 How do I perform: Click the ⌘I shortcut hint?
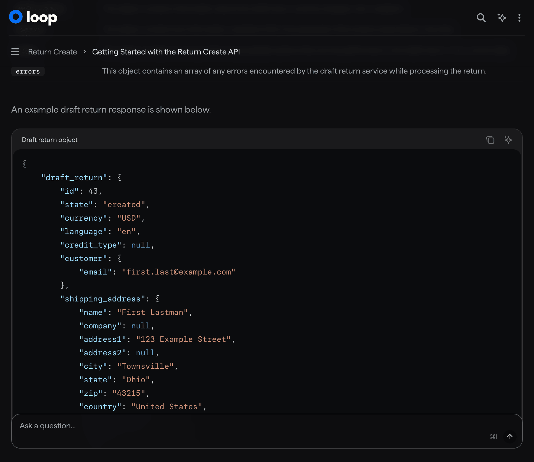click(x=494, y=437)
